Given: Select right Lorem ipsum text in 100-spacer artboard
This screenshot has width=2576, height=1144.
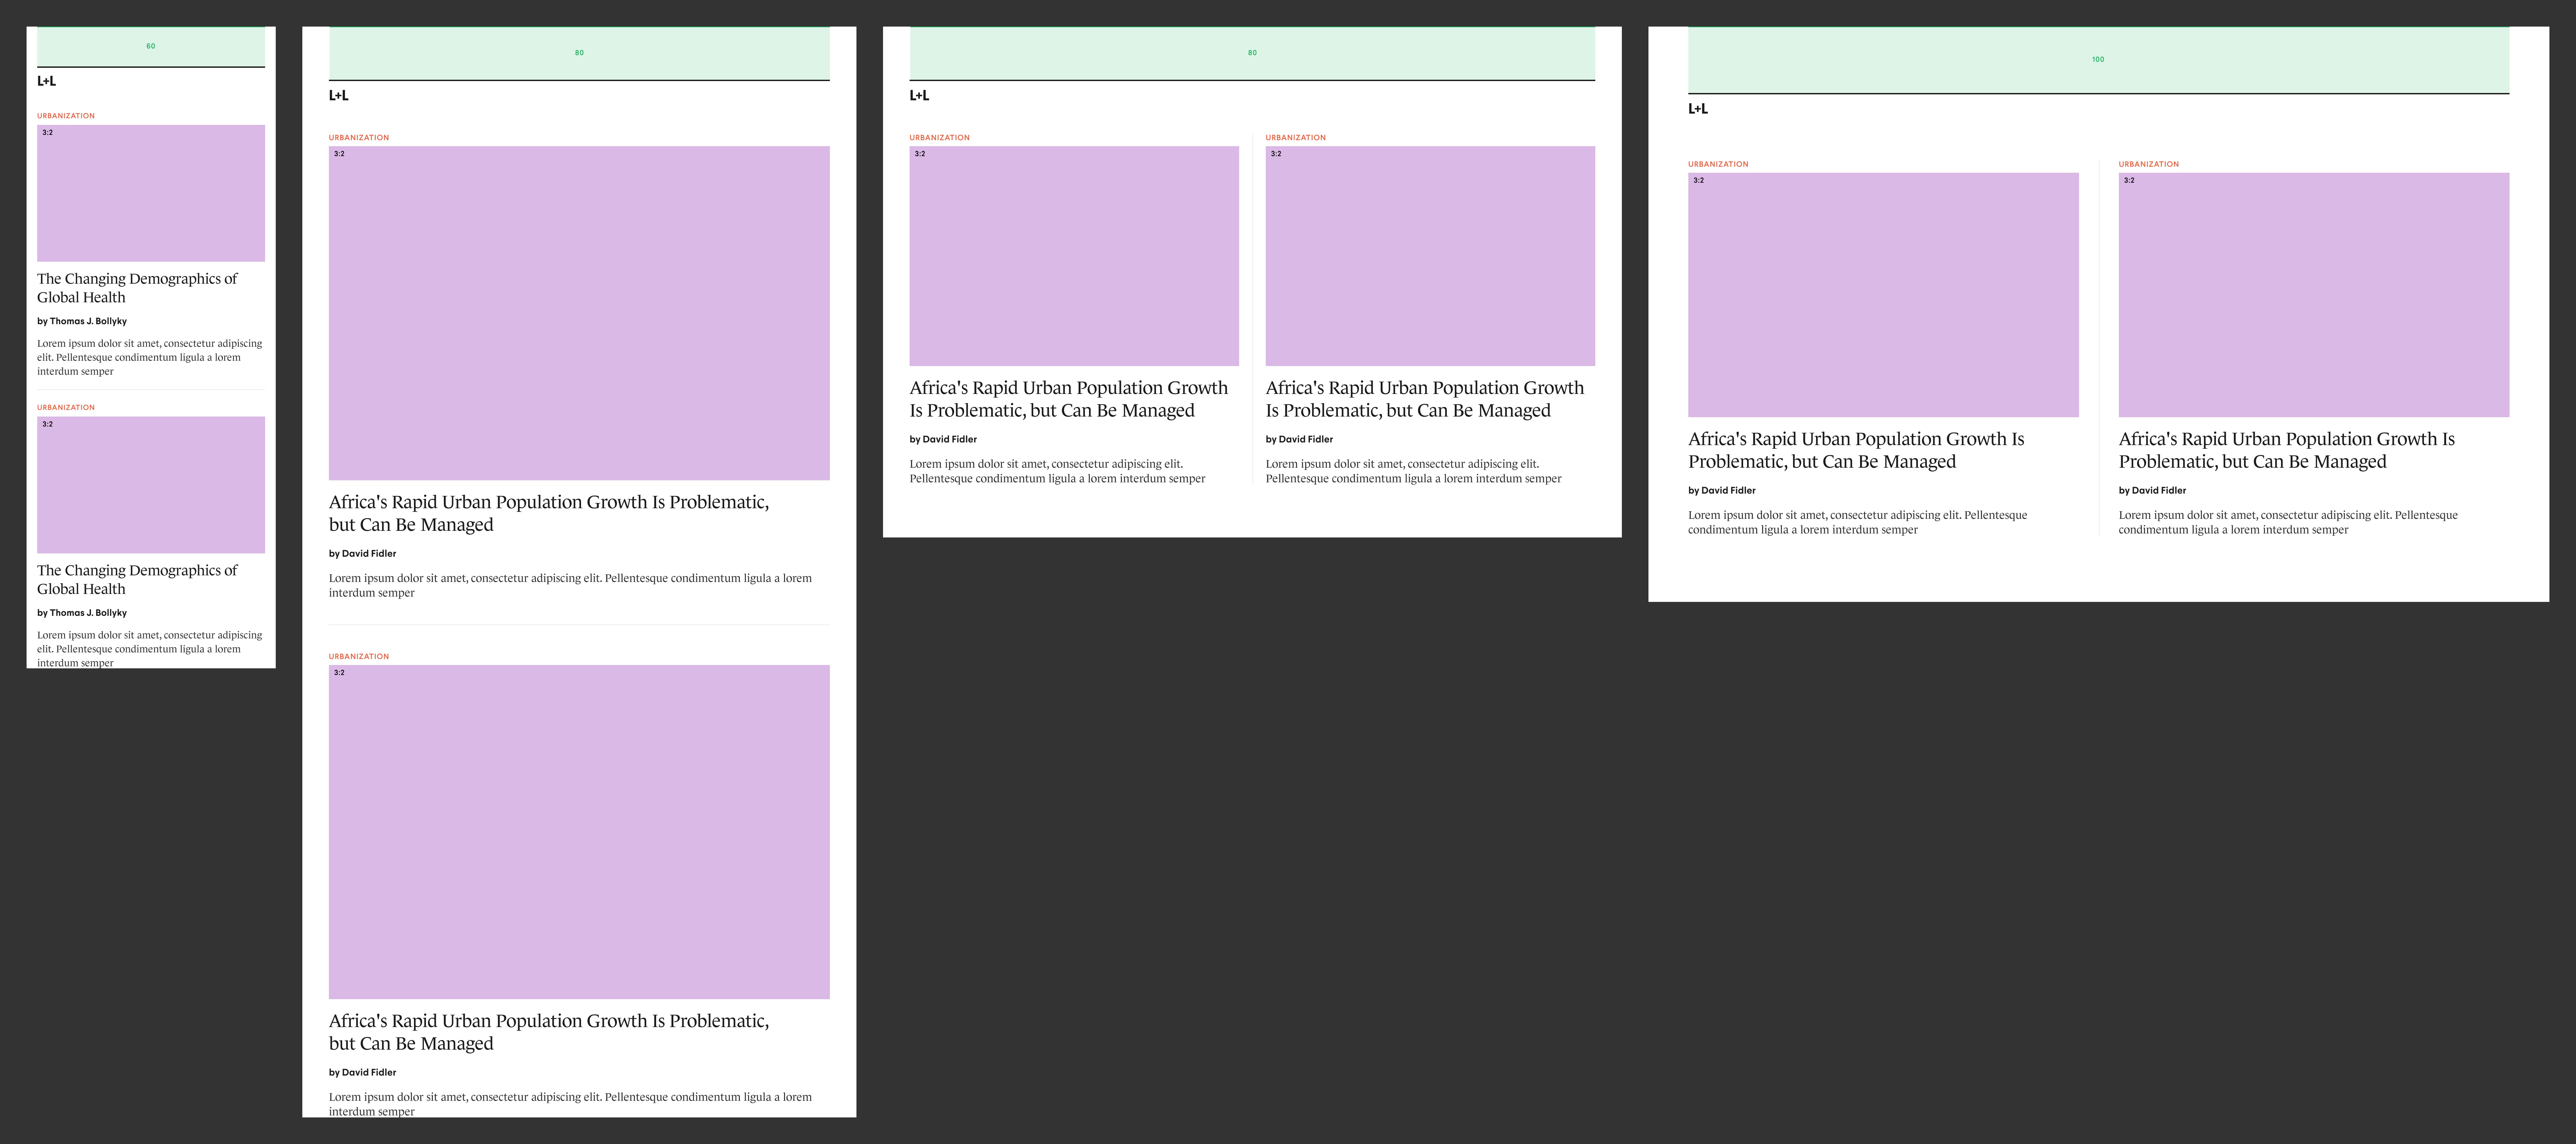Looking at the screenshot, I should click(x=2288, y=522).
